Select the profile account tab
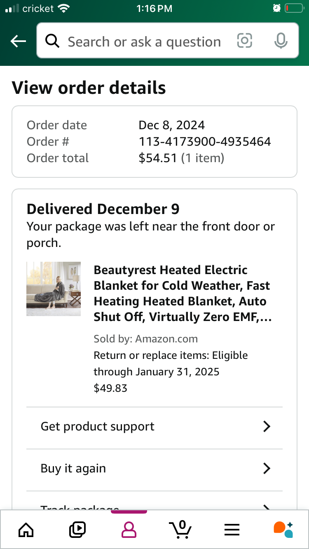Image resolution: width=309 pixels, height=549 pixels. pyautogui.click(x=129, y=530)
